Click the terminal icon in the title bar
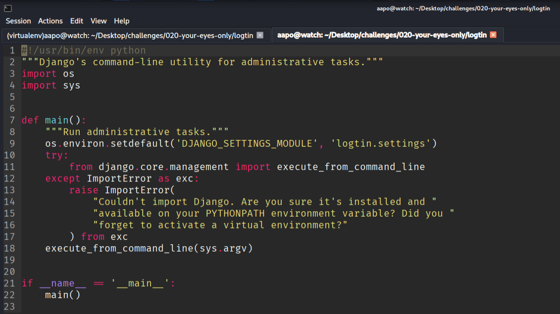 pyautogui.click(x=8, y=8)
